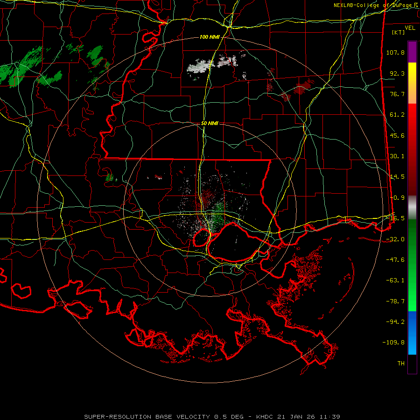Click the 92.3 legend value

(x=397, y=73)
